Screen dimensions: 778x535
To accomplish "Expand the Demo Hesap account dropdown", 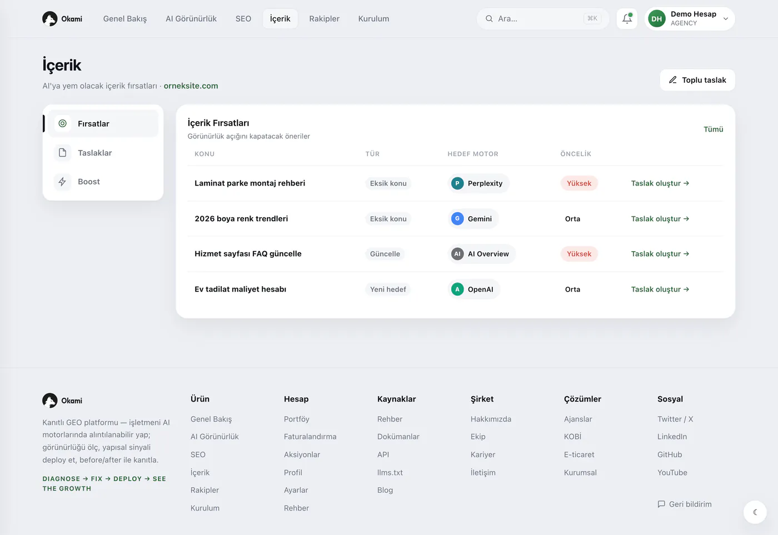I will pyautogui.click(x=725, y=19).
